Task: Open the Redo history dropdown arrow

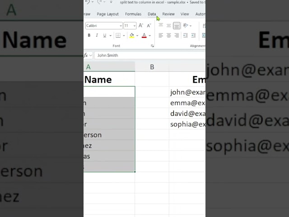Action: pos(104,2)
